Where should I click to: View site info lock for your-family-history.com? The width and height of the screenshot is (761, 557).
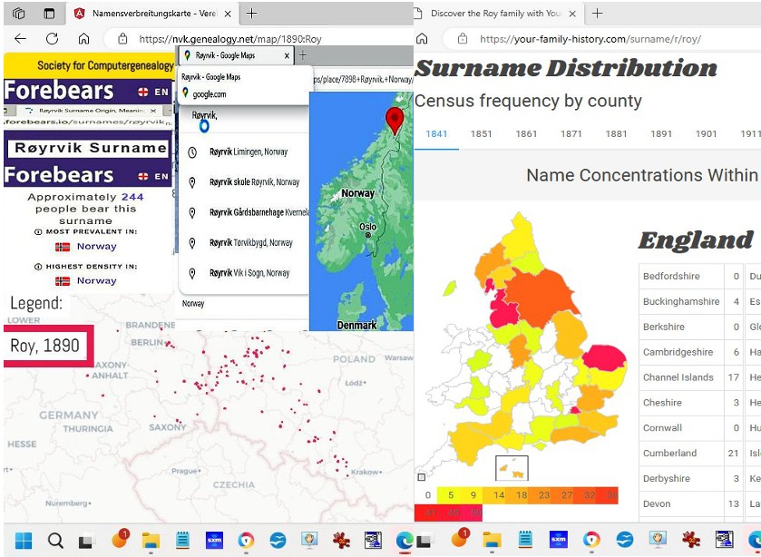click(463, 39)
